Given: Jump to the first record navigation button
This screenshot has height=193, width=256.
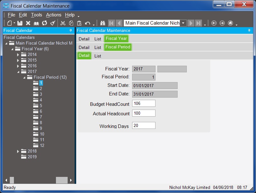Looking at the screenshot, I should tap(112, 23).
